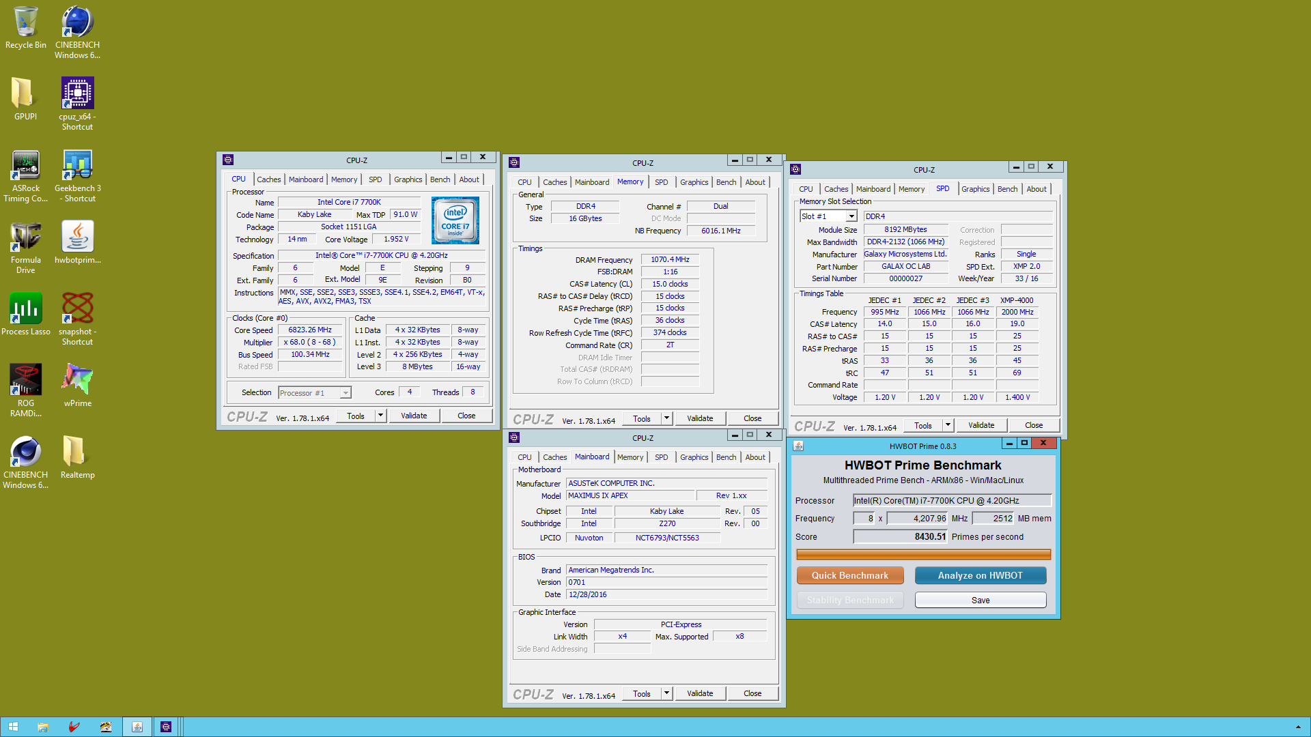Image resolution: width=1311 pixels, height=737 pixels.
Task: Click the Save button in HWBOT Prime
Action: click(x=981, y=600)
